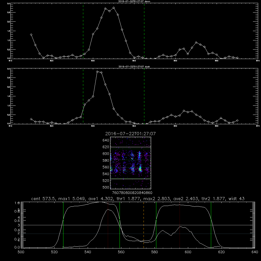Click the white line at 619 in heatmap
Screen dimensions: 261x261
pos(131,147)
